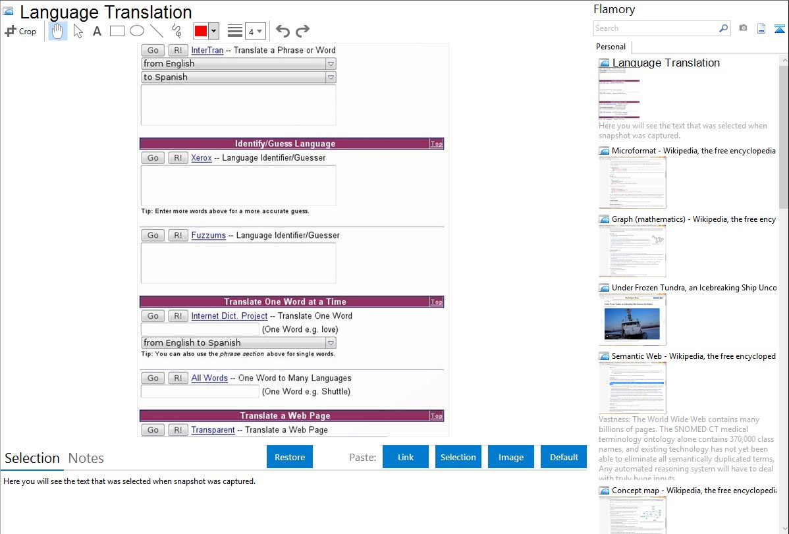Take a snapshot with camera icon
Image resolution: width=789 pixels, height=534 pixels.
[x=743, y=28]
